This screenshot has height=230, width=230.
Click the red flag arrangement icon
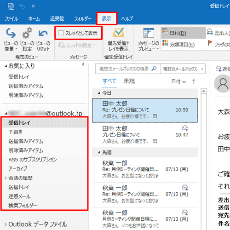tap(210, 43)
